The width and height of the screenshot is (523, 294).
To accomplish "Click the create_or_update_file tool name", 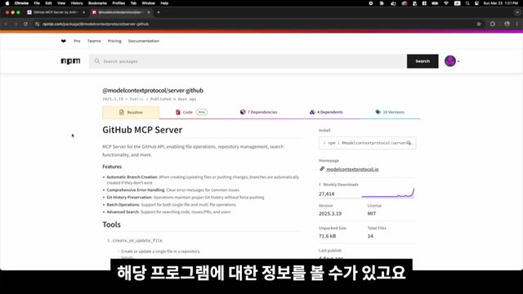I will 137,240.
